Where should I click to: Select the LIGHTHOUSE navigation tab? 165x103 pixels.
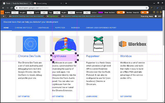tap(44, 27)
